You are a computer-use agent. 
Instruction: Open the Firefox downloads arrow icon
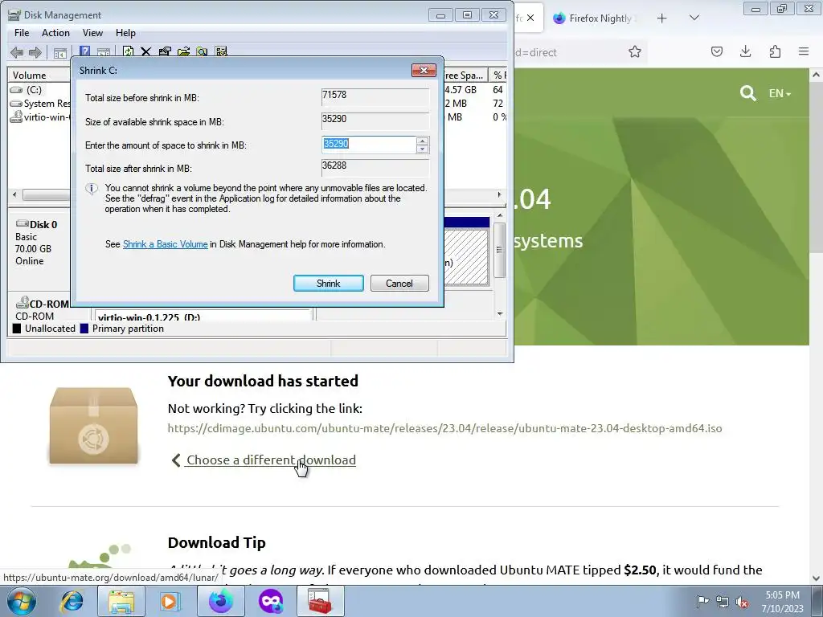click(x=745, y=51)
